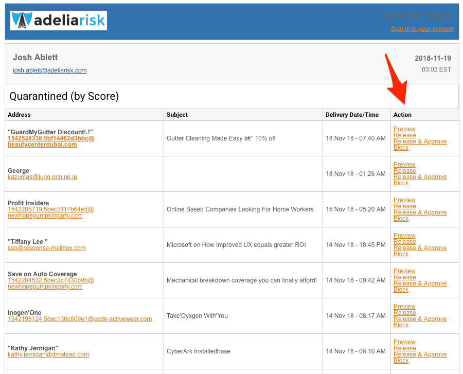Screen dimensions: 463x374
Task: Block the sender kazumas@juno.ocn.ne.jp
Action: 401,183
